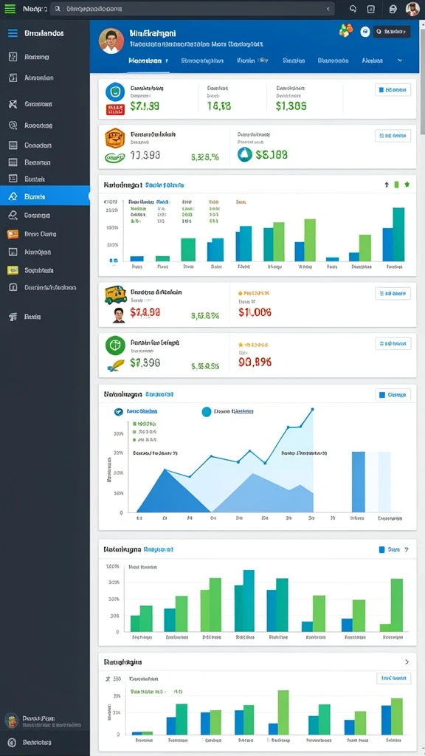This screenshot has width=425, height=756.
Task: Click the up arrow icon on first bar chart
Action: pyautogui.click(x=386, y=185)
